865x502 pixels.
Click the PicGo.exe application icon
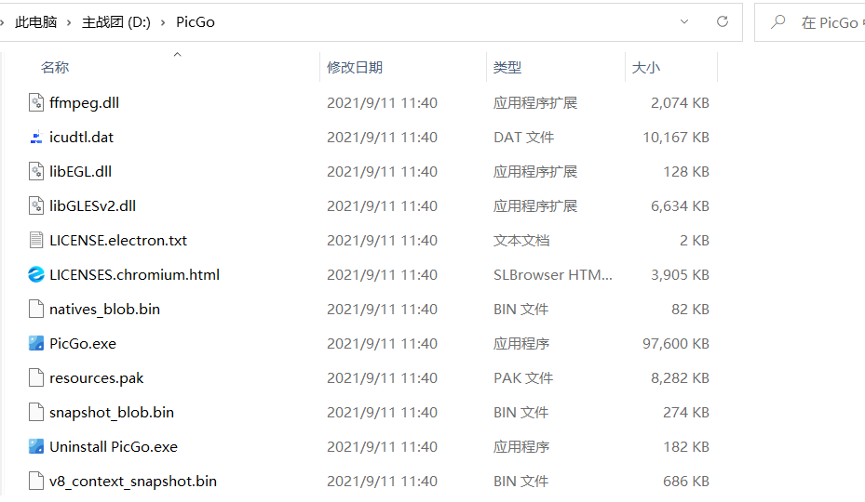[36, 343]
